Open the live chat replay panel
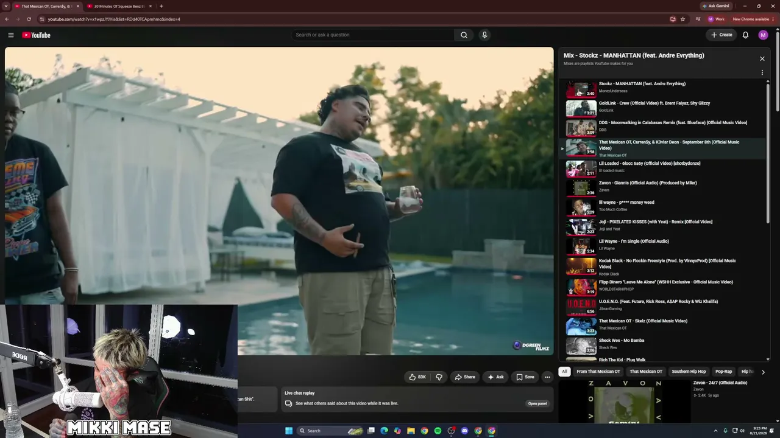The image size is (780, 438). tap(537, 403)
